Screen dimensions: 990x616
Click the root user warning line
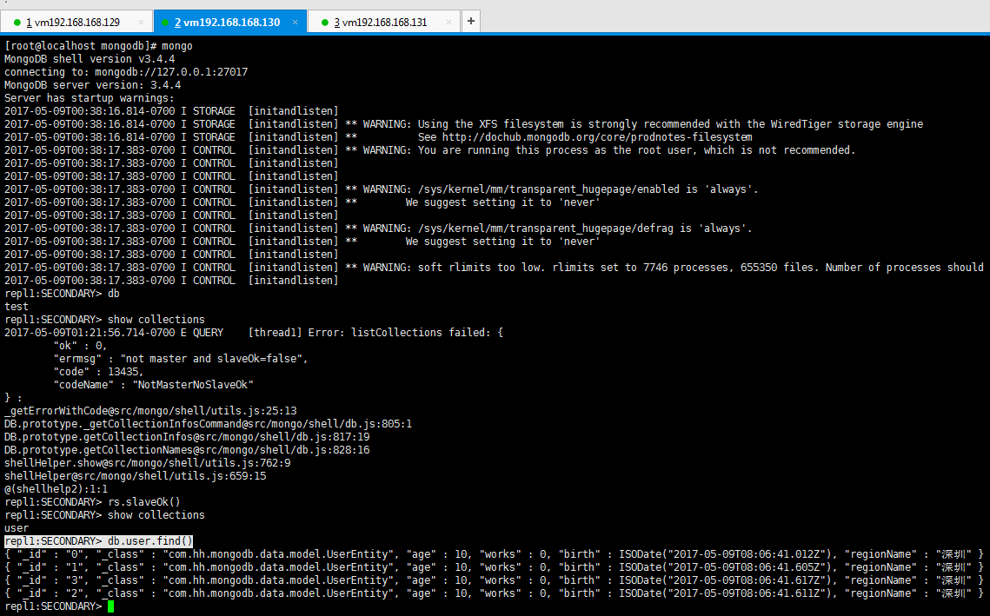click(x=430, y=150)
